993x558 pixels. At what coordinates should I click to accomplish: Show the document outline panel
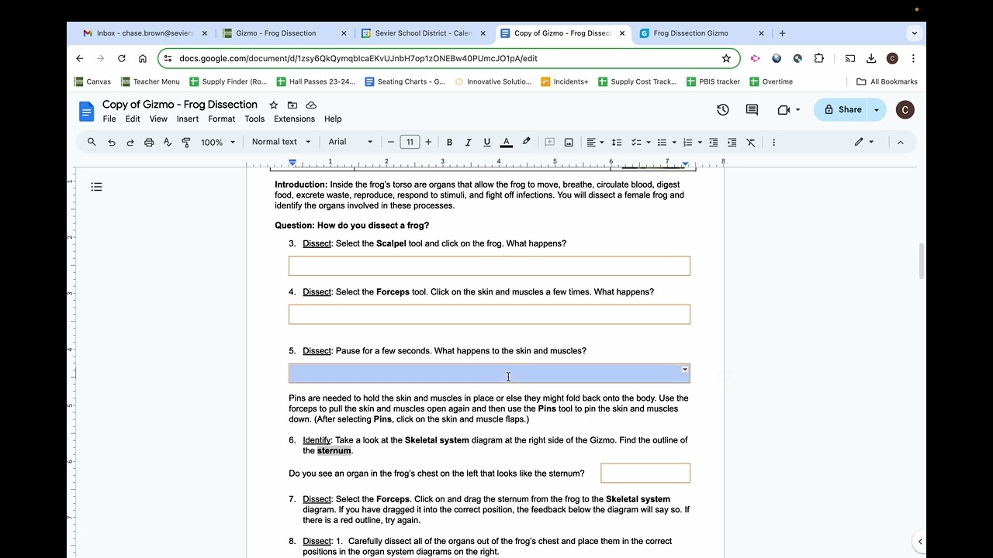[96, 187]
